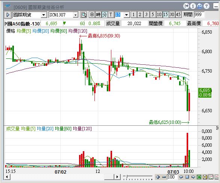Click the scrollbar left arrow
This screenshot has height=183, width=220.
click(x=7, y=177)
